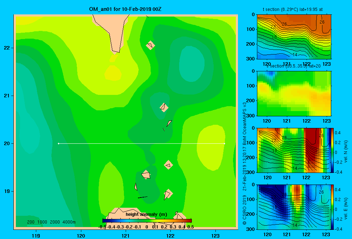The height and width of the screenshot is (239, 352).
Task: Select the 'height anomaly (m)' label
Action: coord(146,214)
